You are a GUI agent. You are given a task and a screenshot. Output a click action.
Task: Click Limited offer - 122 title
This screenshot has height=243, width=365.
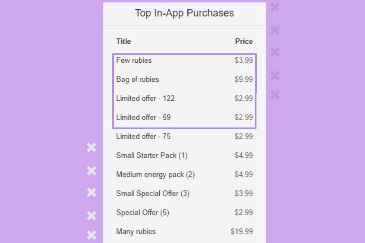[145, 98]
